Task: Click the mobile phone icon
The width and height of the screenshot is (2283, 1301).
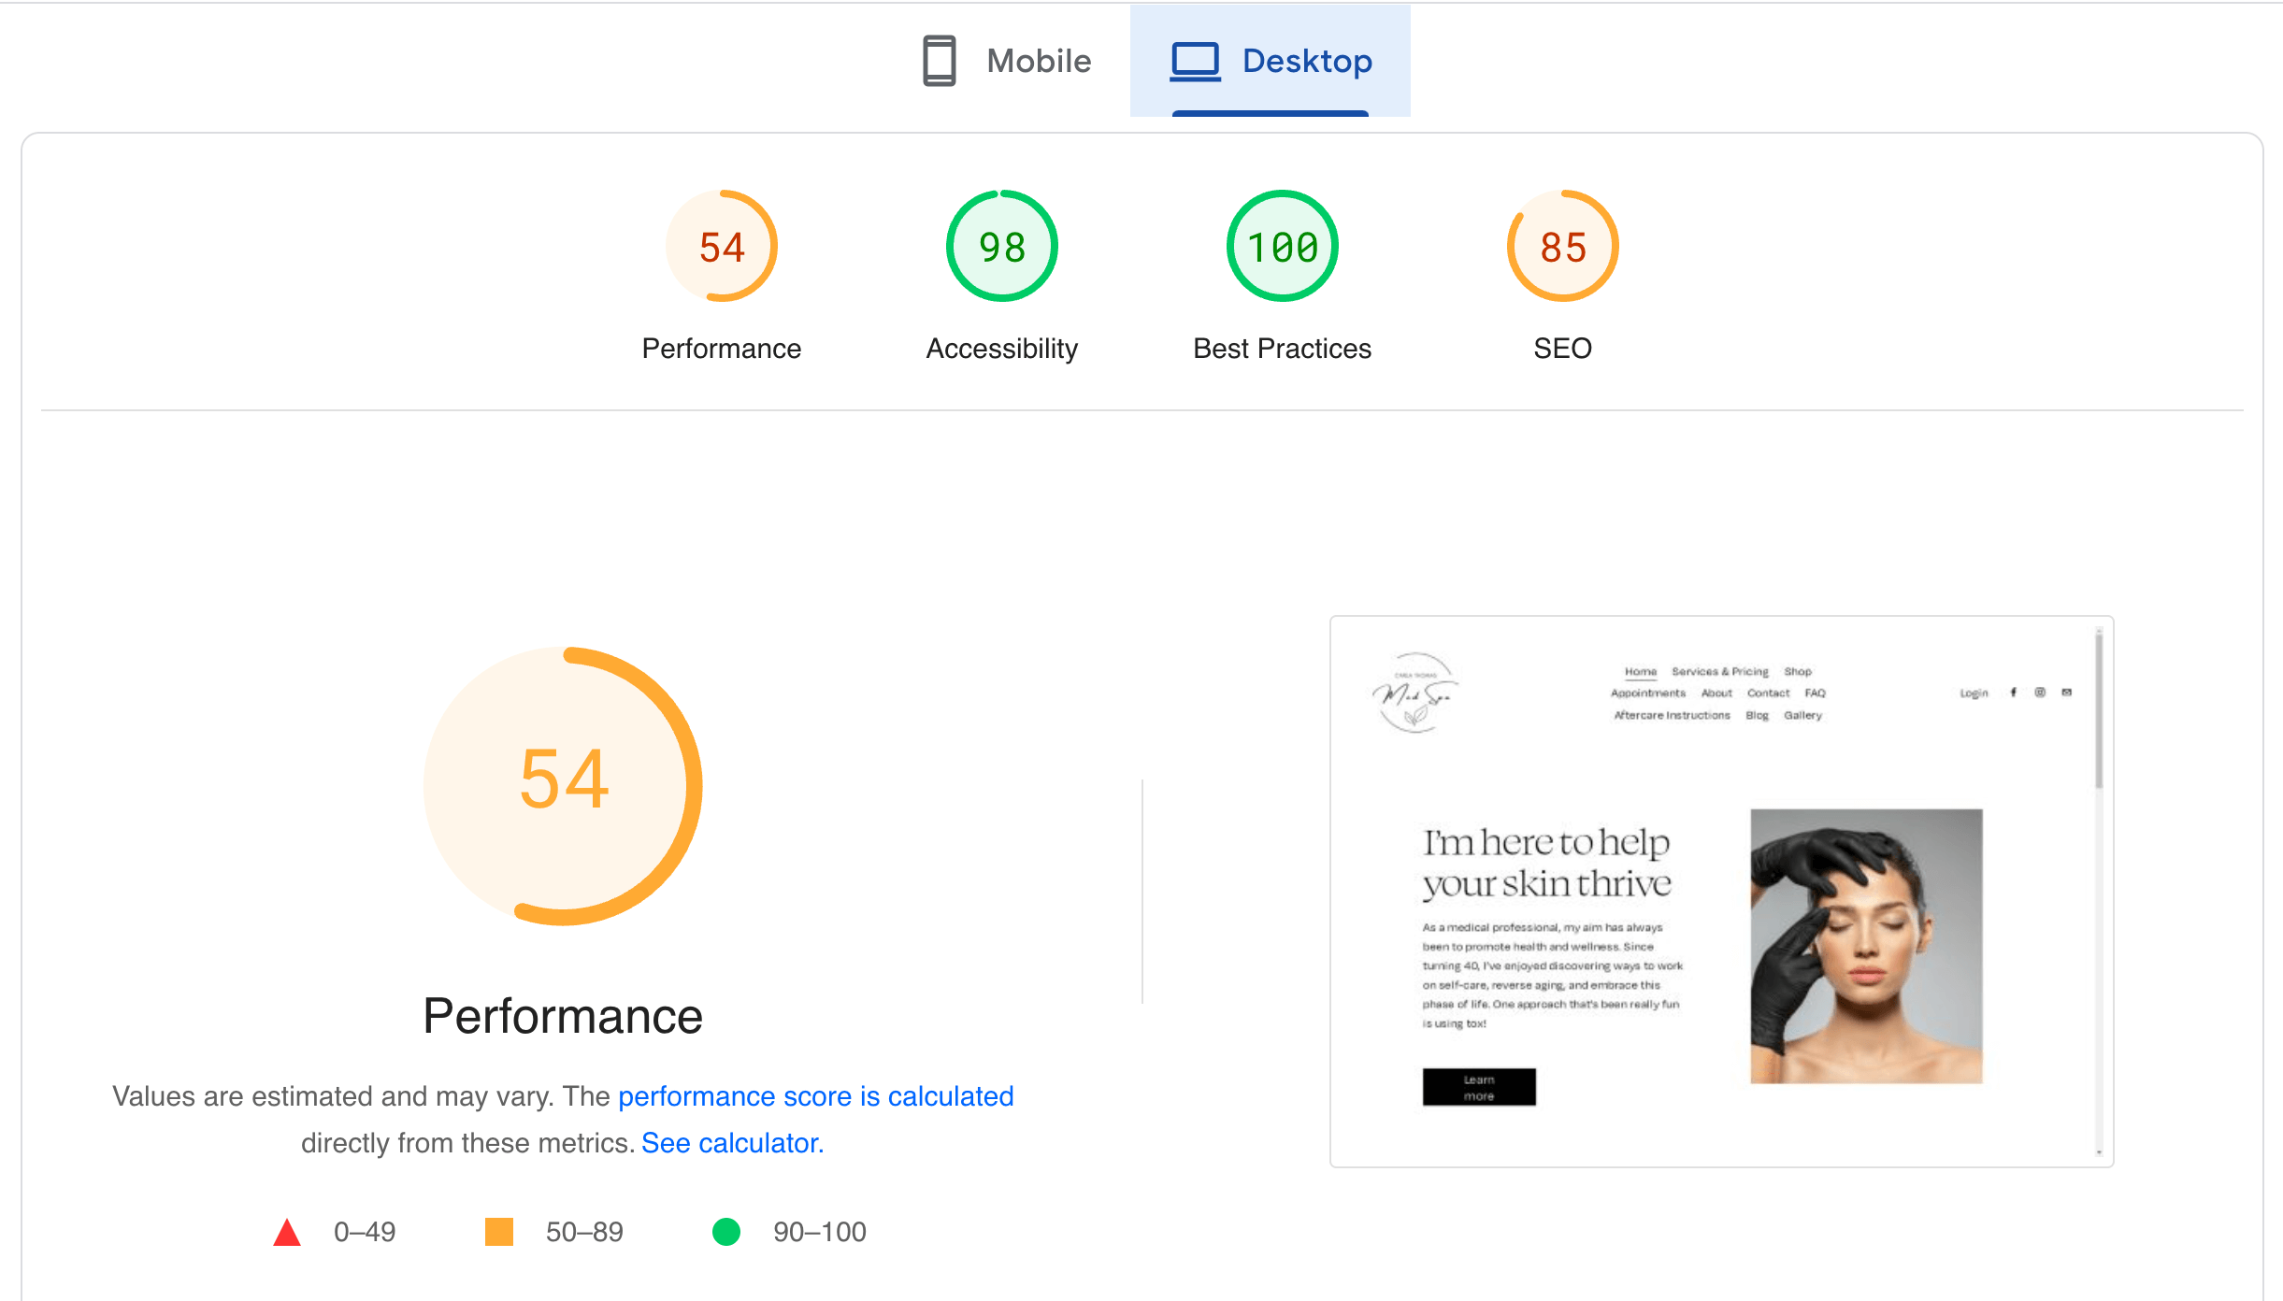Action: click(939, 61)
